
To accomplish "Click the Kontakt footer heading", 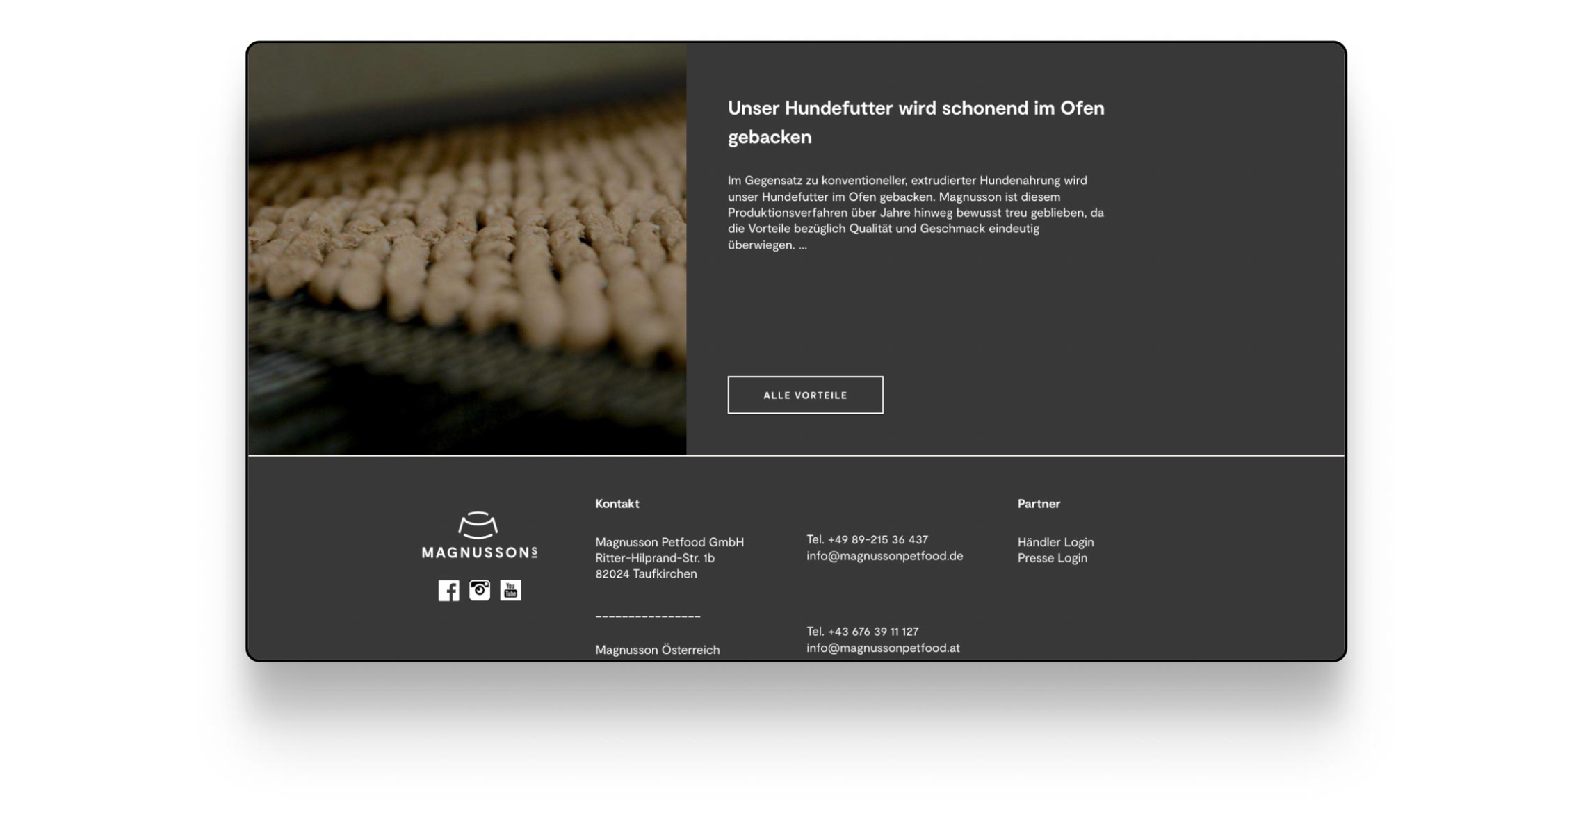I will coord(617,504).
